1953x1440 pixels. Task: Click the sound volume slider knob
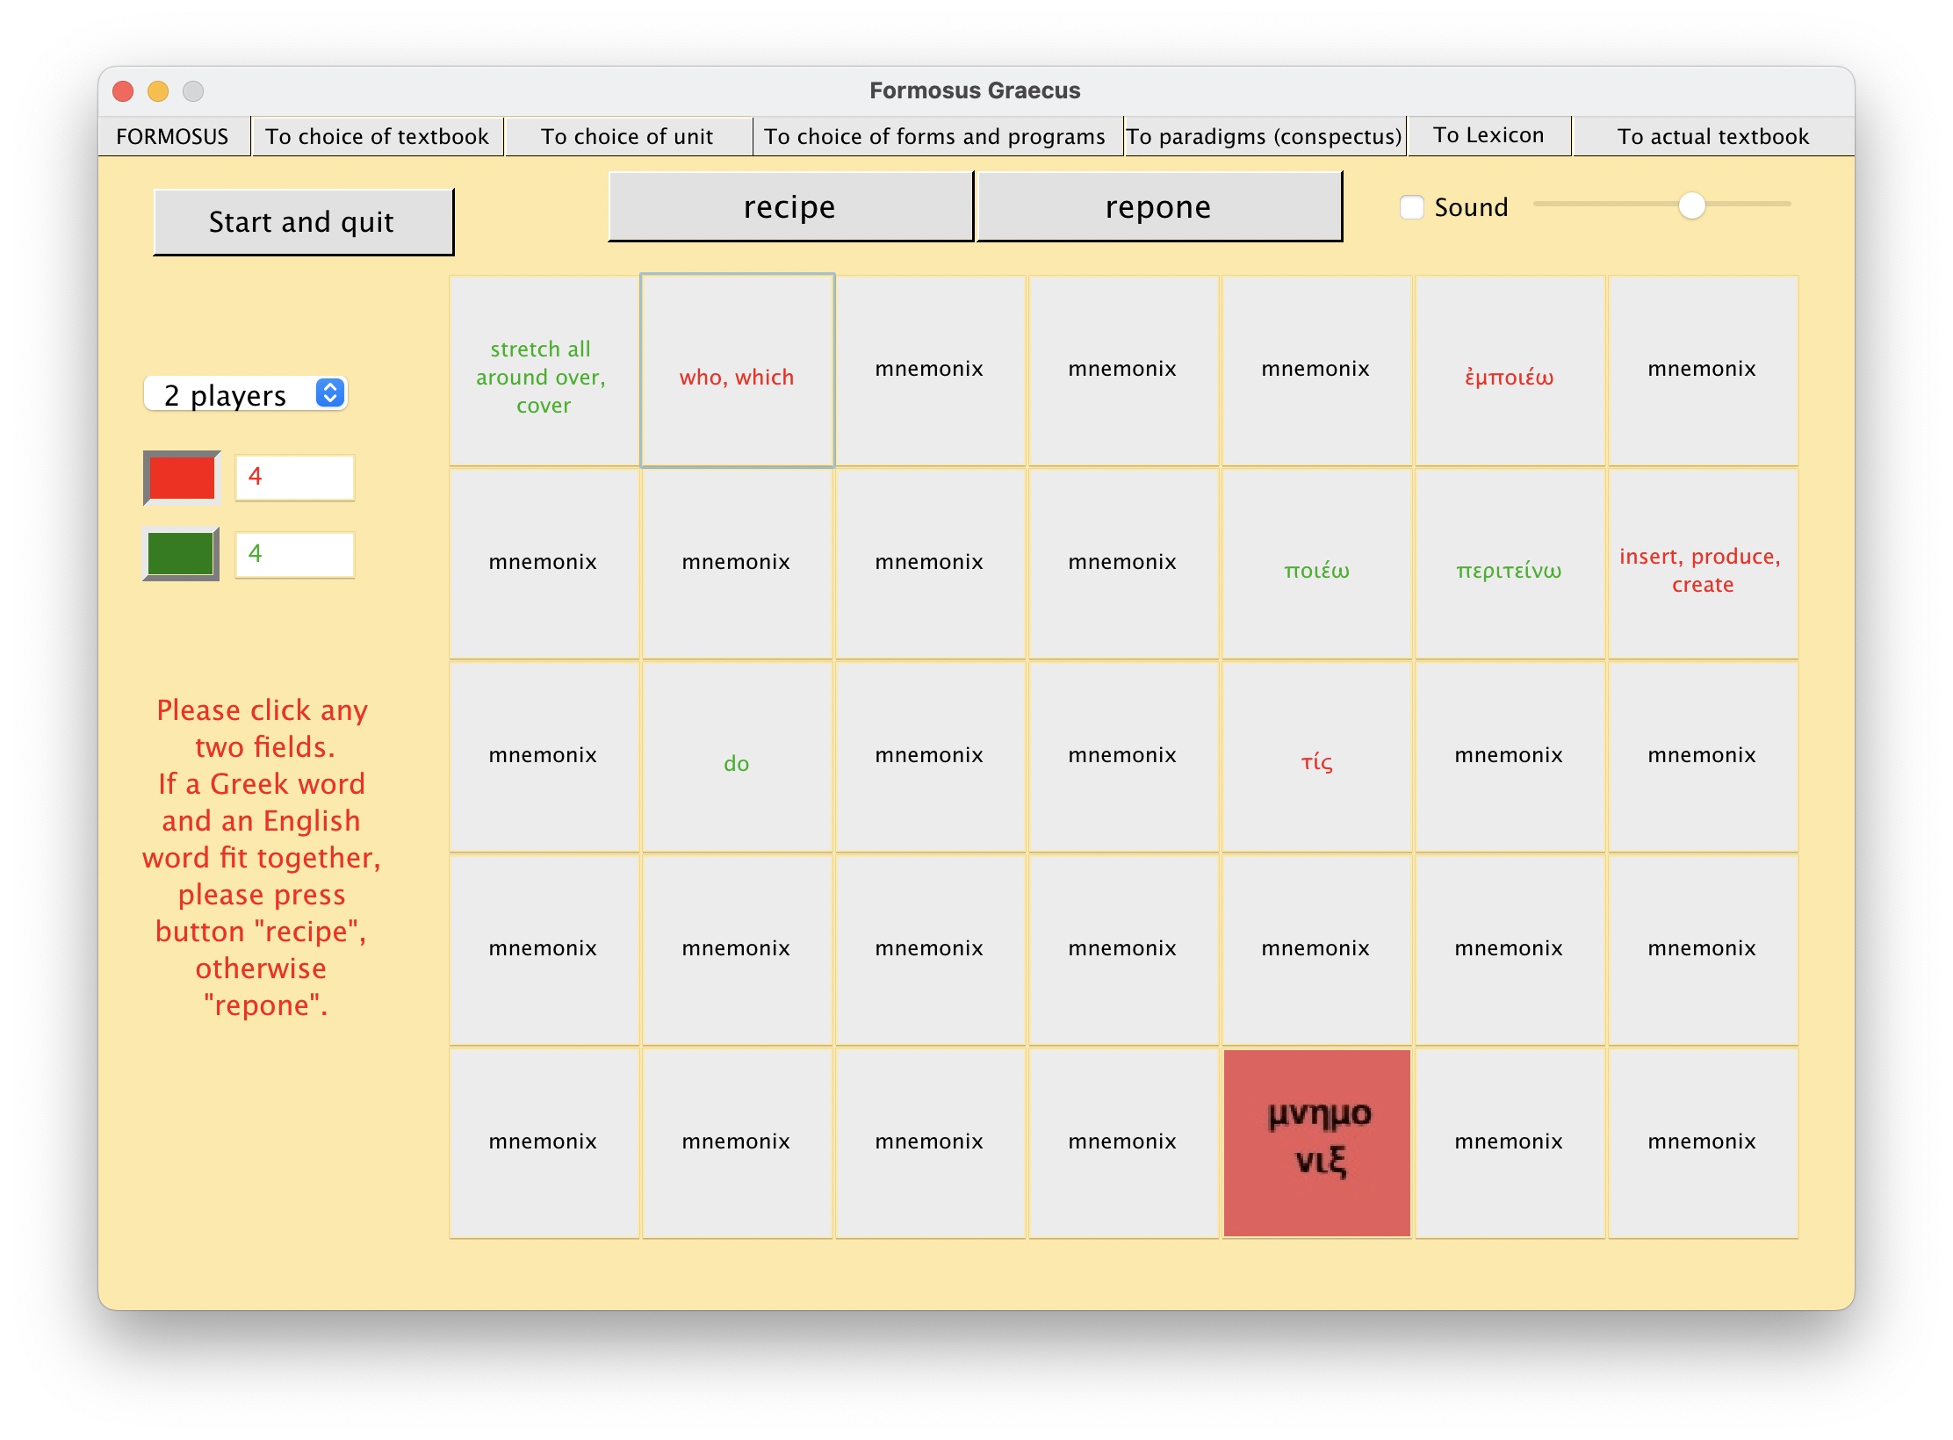coord(1691,205)
